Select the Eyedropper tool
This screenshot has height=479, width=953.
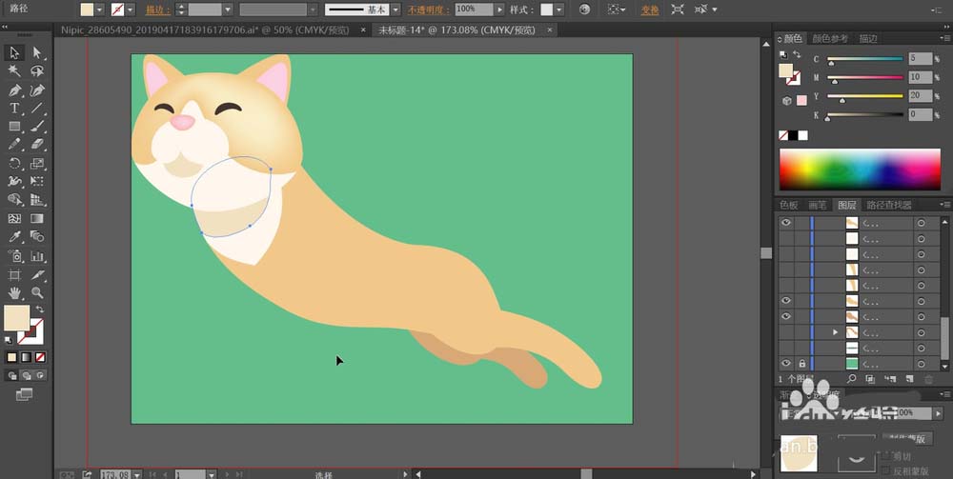tap(14, 236)
